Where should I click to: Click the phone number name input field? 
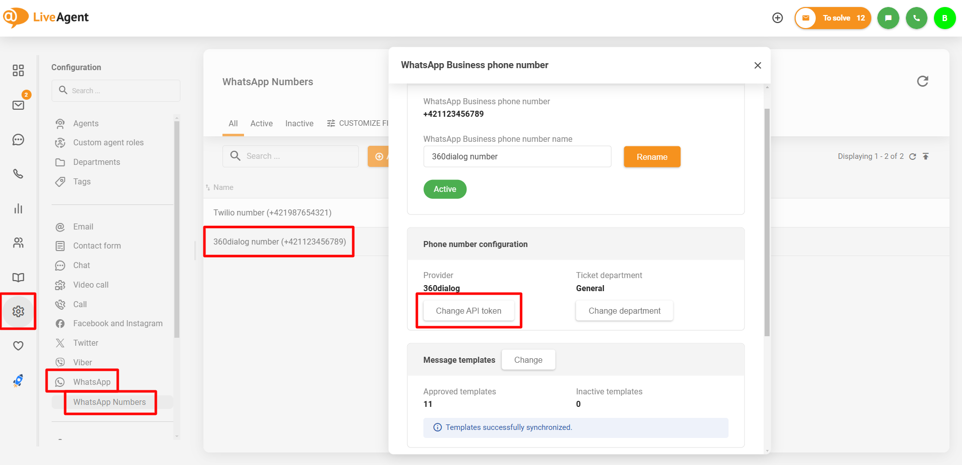pos(517,157)
